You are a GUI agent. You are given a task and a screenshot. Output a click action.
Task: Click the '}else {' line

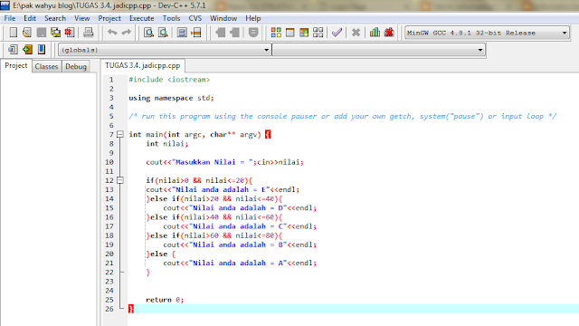coord(161,254)
